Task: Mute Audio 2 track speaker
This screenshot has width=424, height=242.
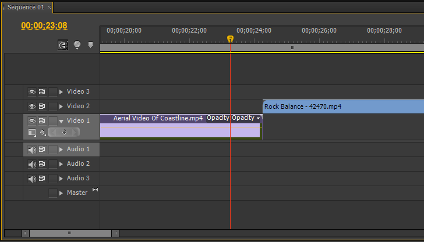Action: tap(32, 164)
